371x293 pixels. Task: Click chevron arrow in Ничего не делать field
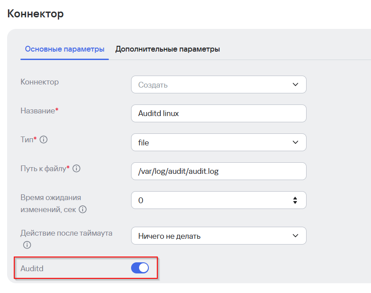click(295, 236)
